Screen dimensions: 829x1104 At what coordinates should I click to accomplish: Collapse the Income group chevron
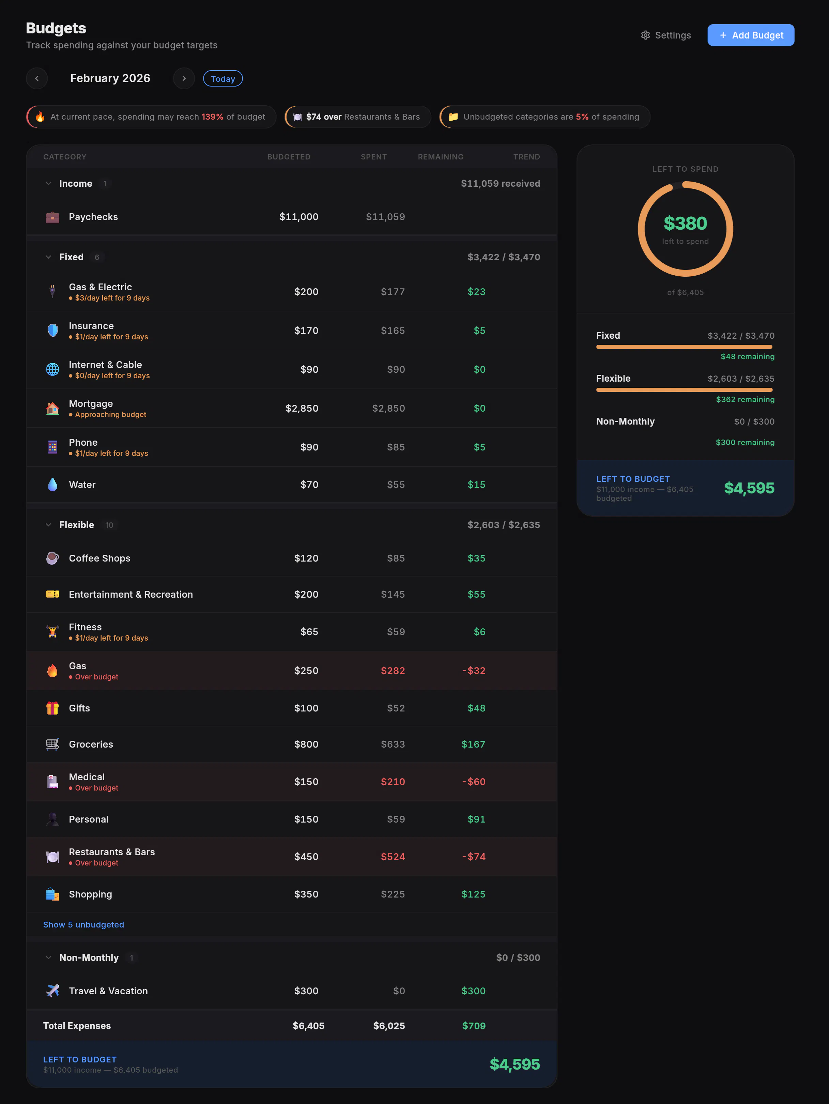click(x=48, y=184)
